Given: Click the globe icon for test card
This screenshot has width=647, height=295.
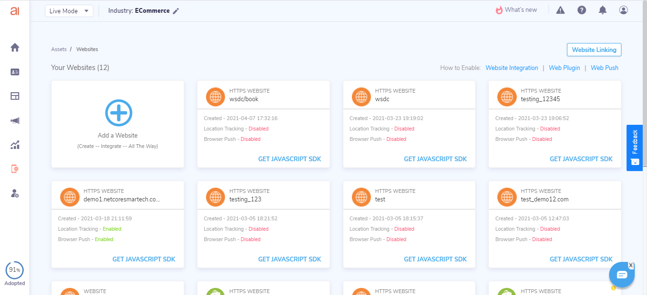Looking at the screenshot, I should pos(361,197).
